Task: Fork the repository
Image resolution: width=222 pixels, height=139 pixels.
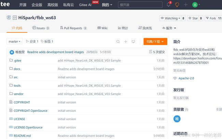Action: (x=211, y=18)
